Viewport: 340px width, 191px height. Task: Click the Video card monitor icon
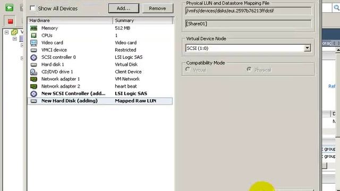[x=33, y=42]
